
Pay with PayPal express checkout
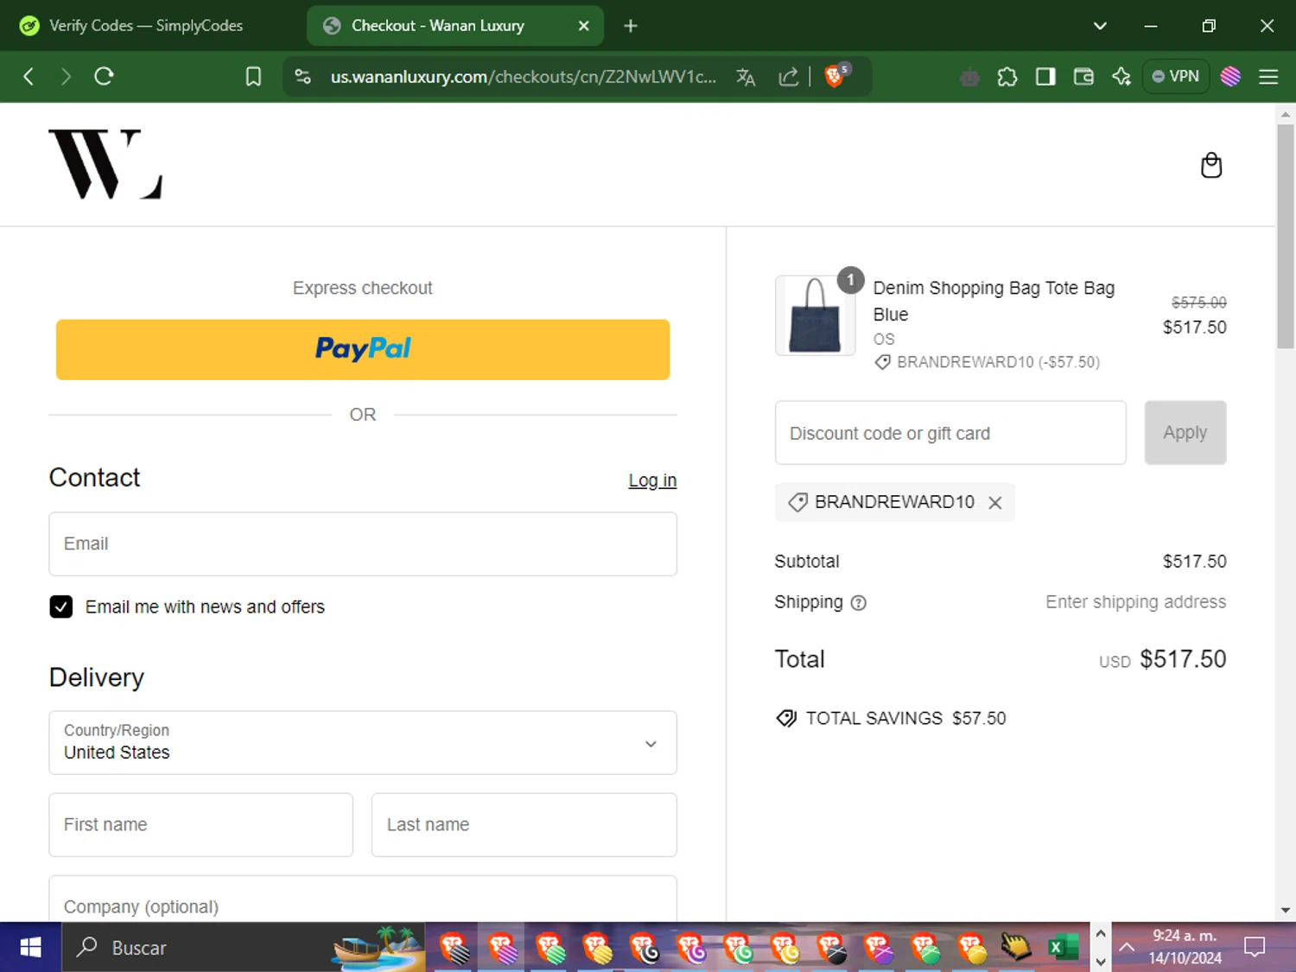pyautogui.click(x=363, y=349)
